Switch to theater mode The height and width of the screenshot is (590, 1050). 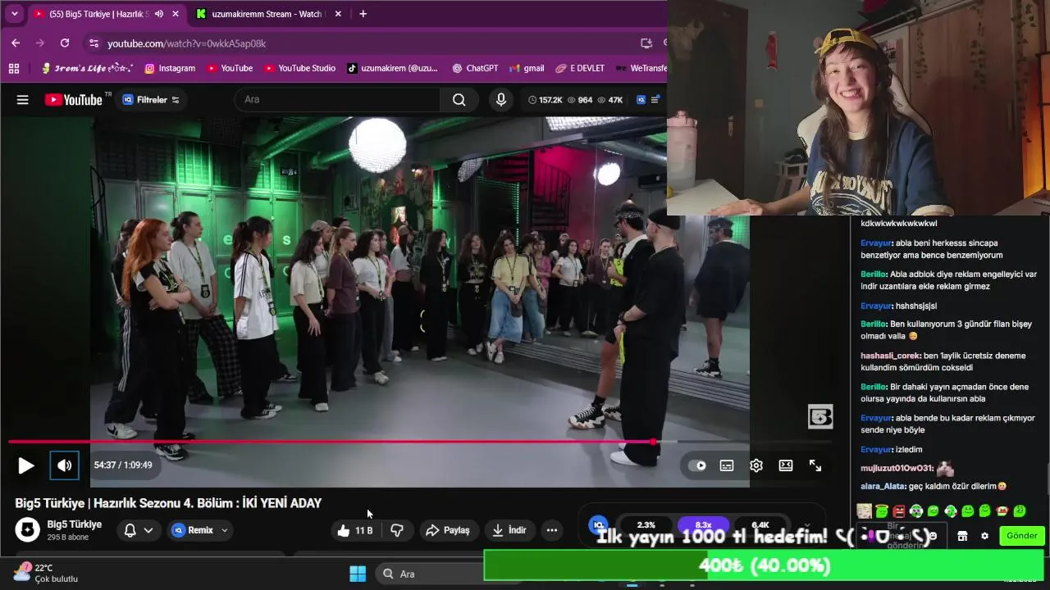pos(786,465)
